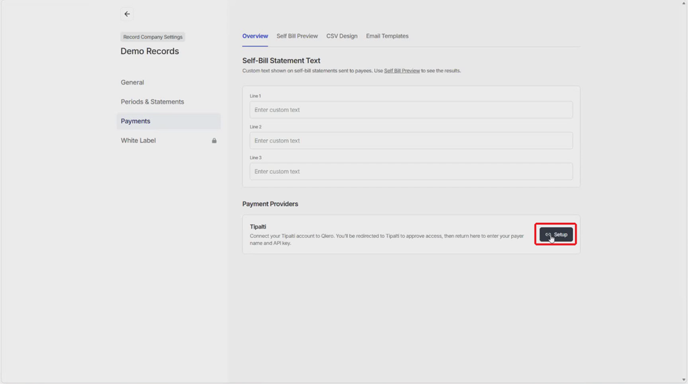The width and height of the screenshot is (688, 384).
Task: Click the Record Company Settings badge
Action: [x=153, y=37]
